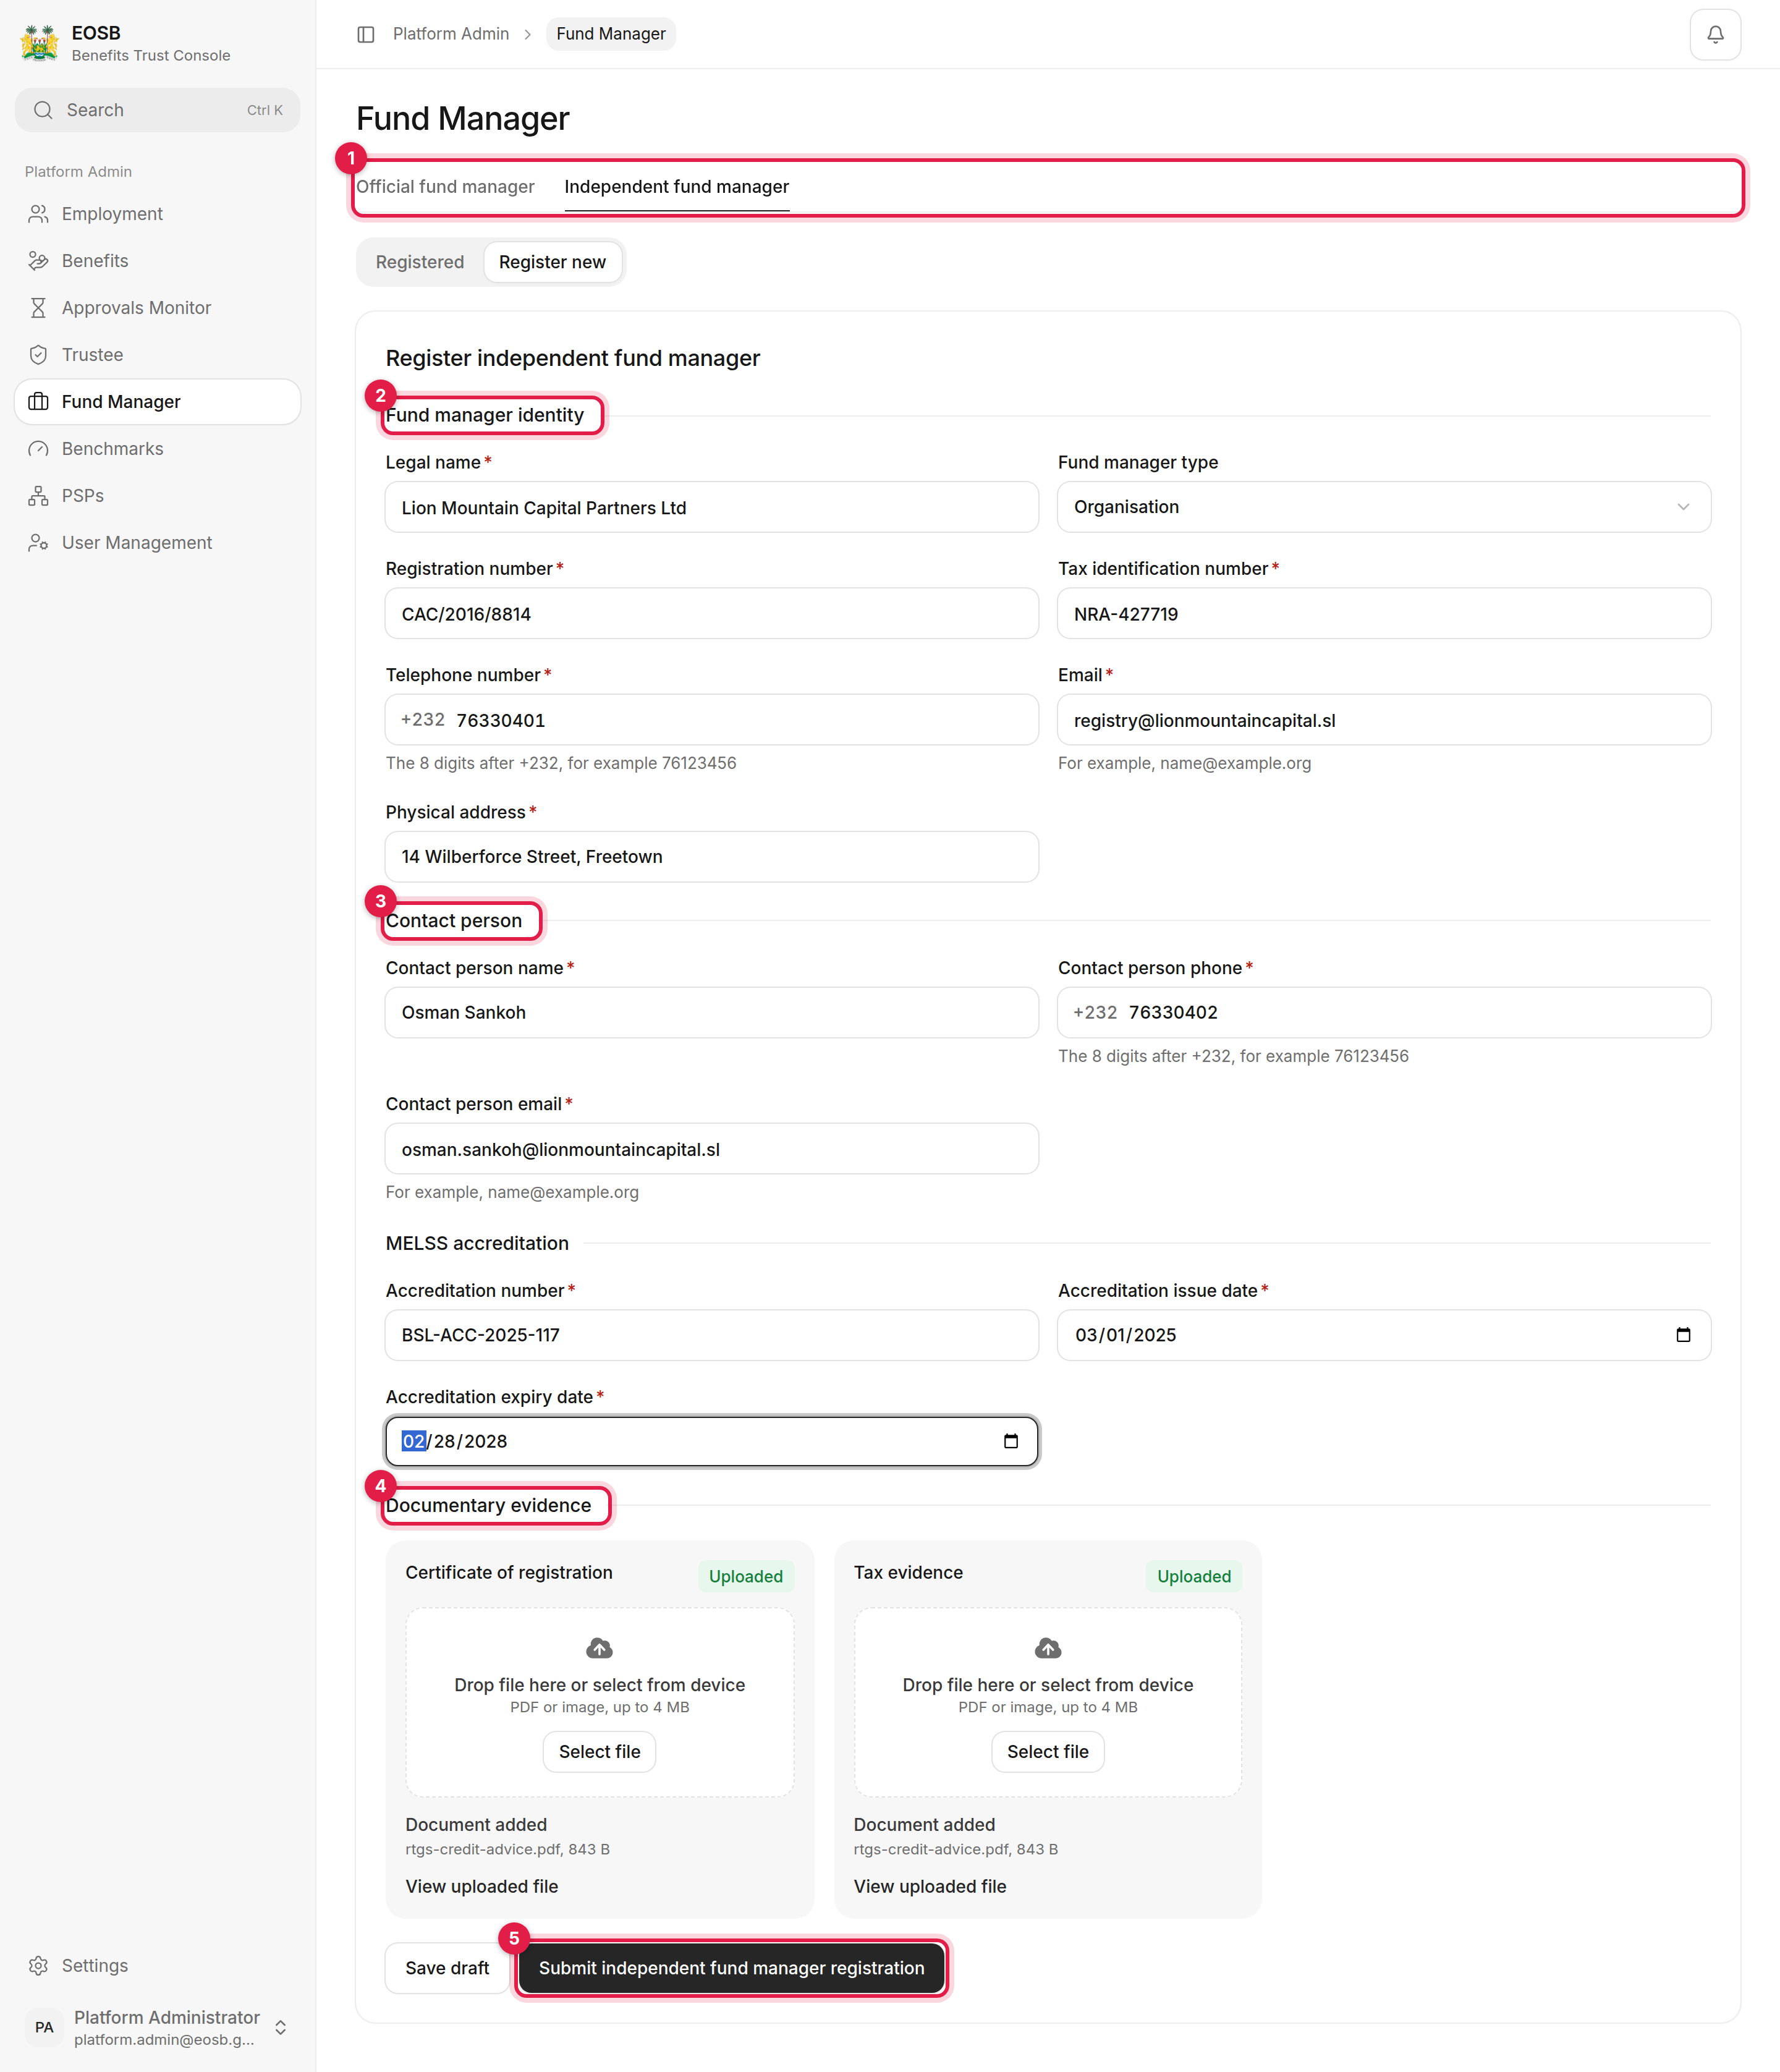Click the Employment people icon

[38, 214]
